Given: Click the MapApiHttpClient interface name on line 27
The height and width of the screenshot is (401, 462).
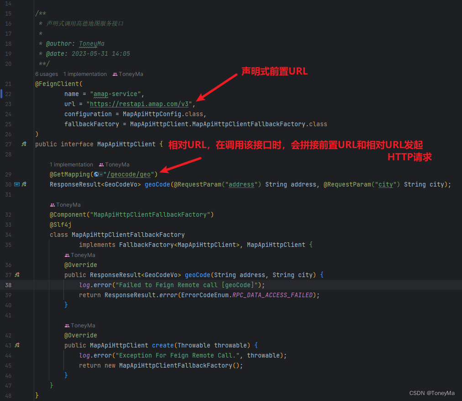Looking at the screenshot, I should [126, 144].
